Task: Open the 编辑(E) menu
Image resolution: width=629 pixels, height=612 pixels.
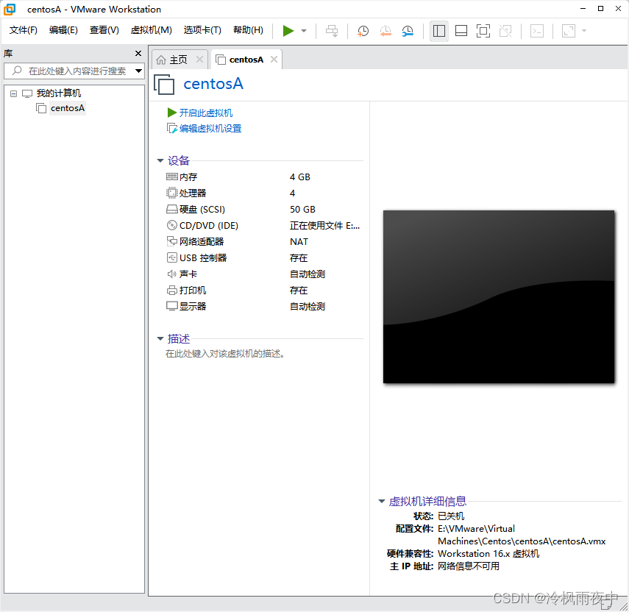Action: coord(63,30)
